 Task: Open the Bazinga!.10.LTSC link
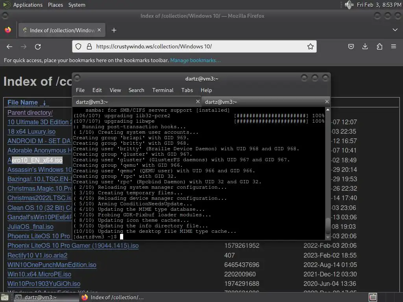39,179
